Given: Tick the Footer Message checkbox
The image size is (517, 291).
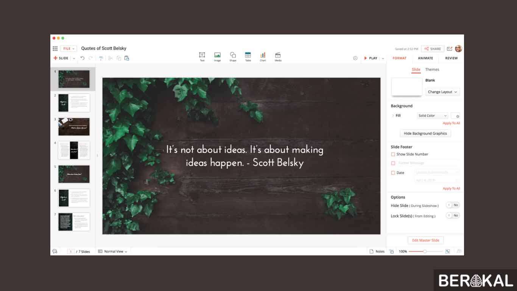Looking at the screenshot, I should [393, 163].
